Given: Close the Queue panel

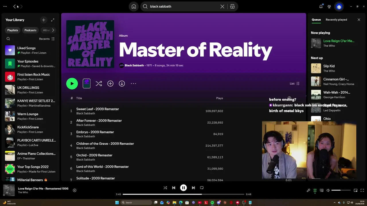Looking at the screenshot, I should coord(359,20).
